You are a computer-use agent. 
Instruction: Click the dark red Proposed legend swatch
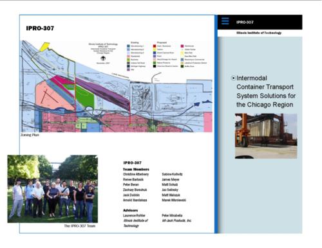155,46
